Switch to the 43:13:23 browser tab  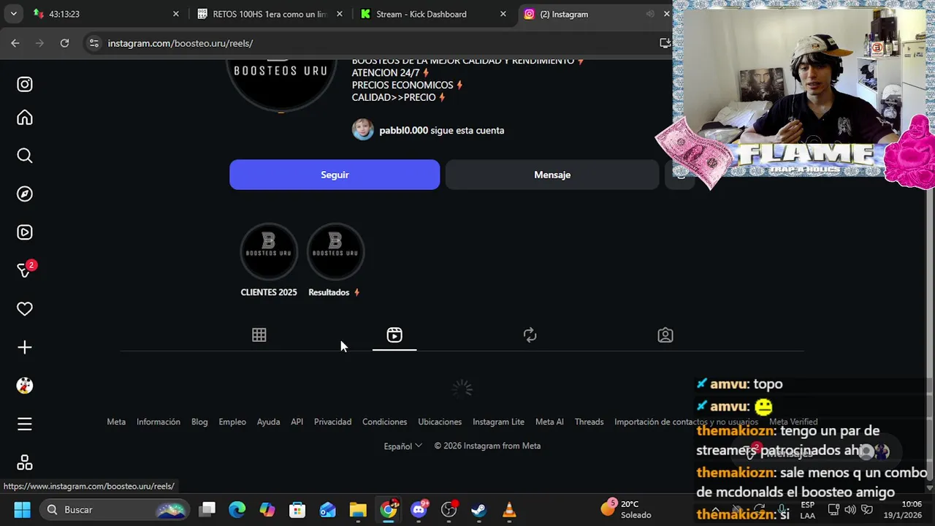102,14
